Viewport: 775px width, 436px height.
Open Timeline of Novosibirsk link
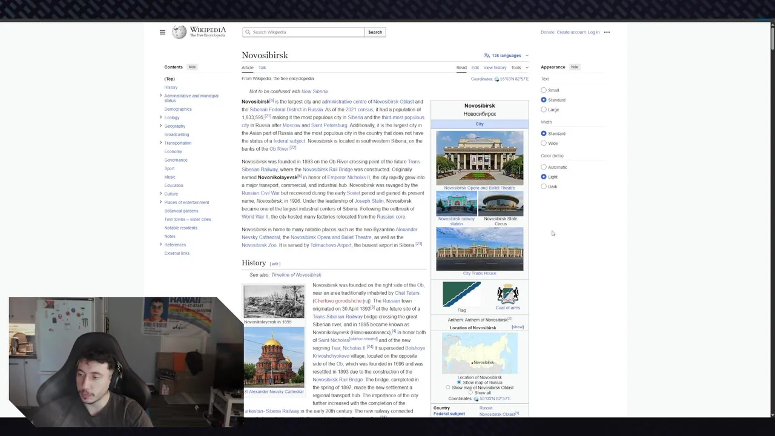point(296,275)
